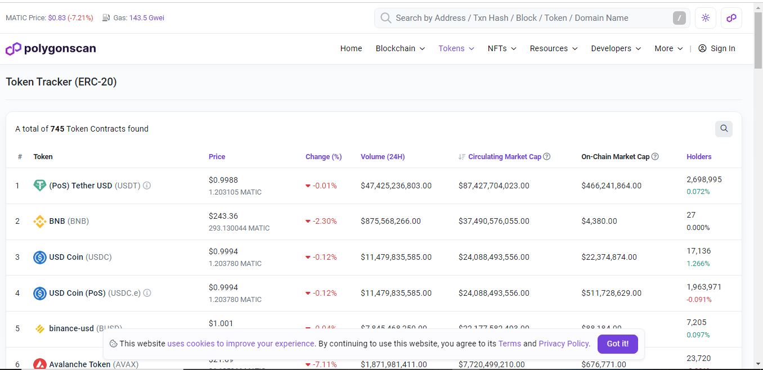Click the Circulating Market Cap help icon
This screenshot has width=763, height=370.
[546, 157]
